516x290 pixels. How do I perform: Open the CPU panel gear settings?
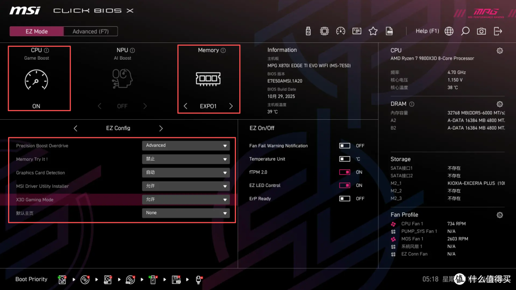500,51
